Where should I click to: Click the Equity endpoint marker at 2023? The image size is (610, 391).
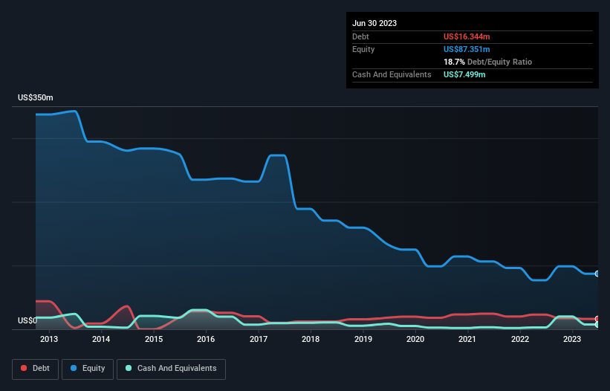tap(597, 274)
